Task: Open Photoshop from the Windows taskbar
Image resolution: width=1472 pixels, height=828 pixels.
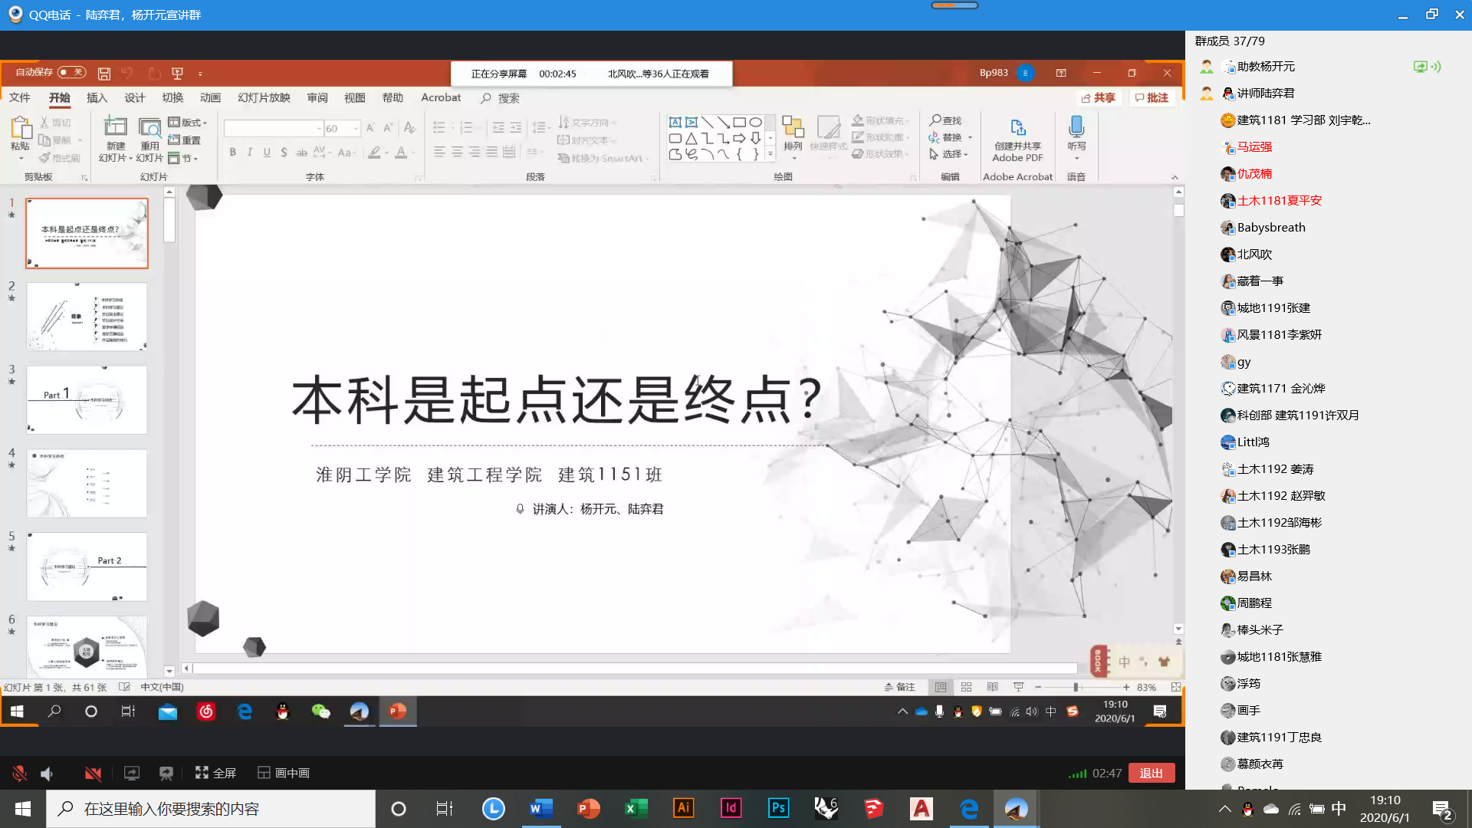Action: pyautogui.click(x=778, y=808)
